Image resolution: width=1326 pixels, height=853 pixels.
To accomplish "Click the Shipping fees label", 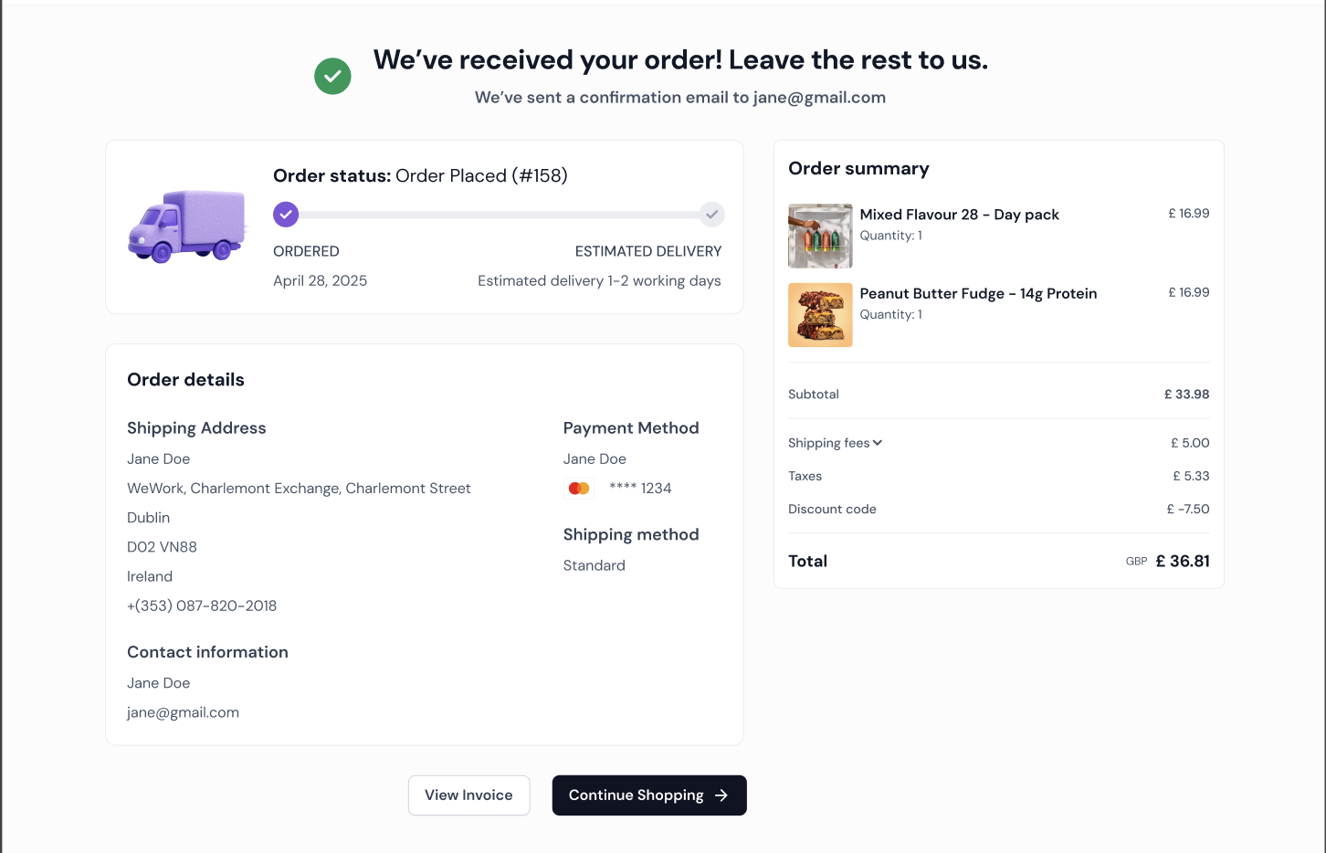I will [828, 443].
